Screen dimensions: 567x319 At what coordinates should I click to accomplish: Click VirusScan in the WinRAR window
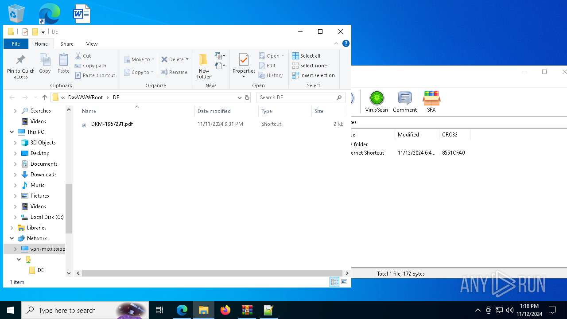(377, 101)
